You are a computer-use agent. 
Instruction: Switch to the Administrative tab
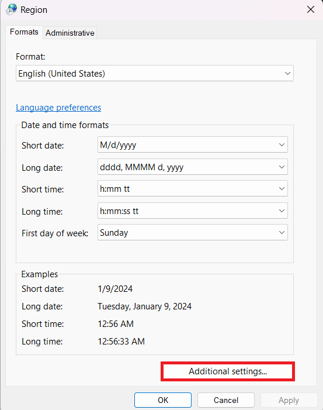coord(70,33)
